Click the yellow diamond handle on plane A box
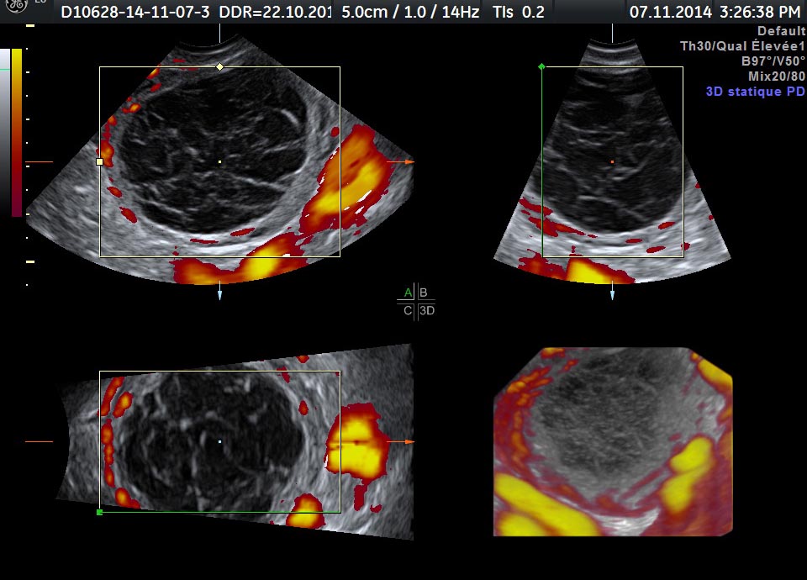Screen dimensions: 807x580 click(x=219, y=66)
